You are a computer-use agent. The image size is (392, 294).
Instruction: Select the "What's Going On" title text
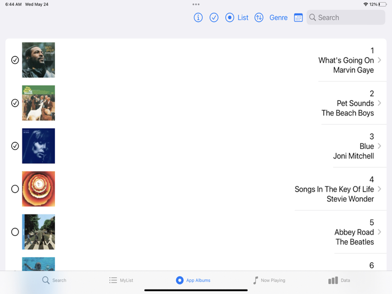point(346,60)
